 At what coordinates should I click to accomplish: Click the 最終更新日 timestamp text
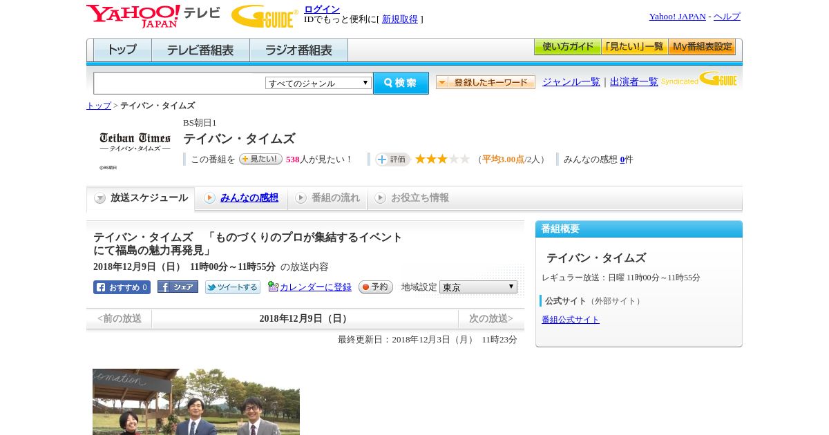click(x=428, y=340)
